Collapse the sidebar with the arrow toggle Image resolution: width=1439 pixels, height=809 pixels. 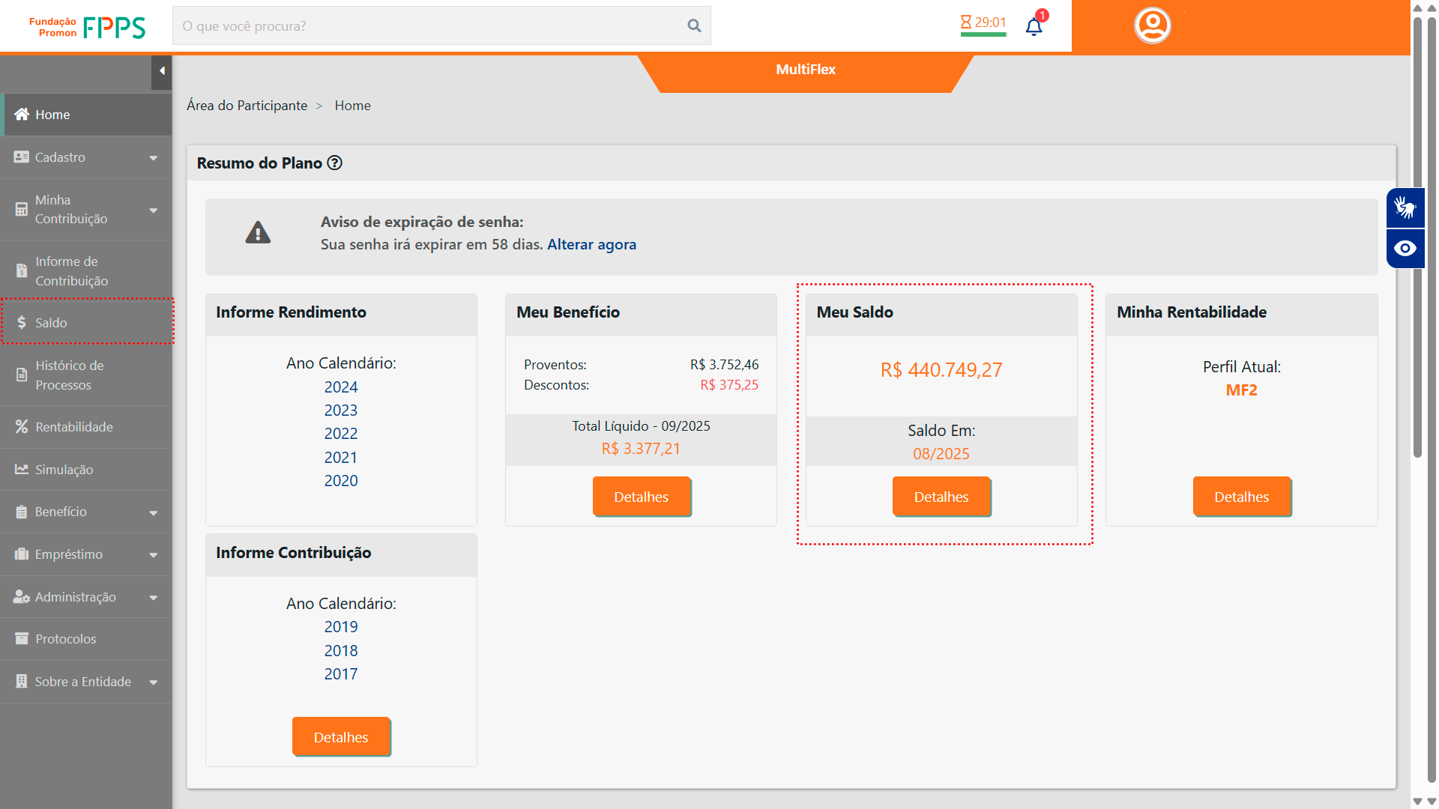[x=162, y=72]
